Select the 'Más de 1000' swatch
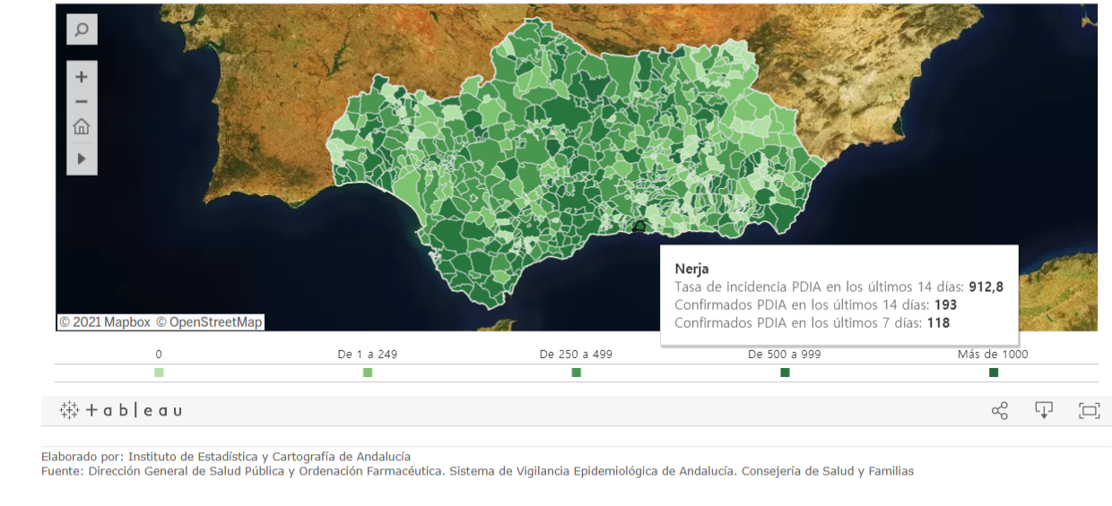The height and width of the screenshot is (506, 1112). (993, 373)
